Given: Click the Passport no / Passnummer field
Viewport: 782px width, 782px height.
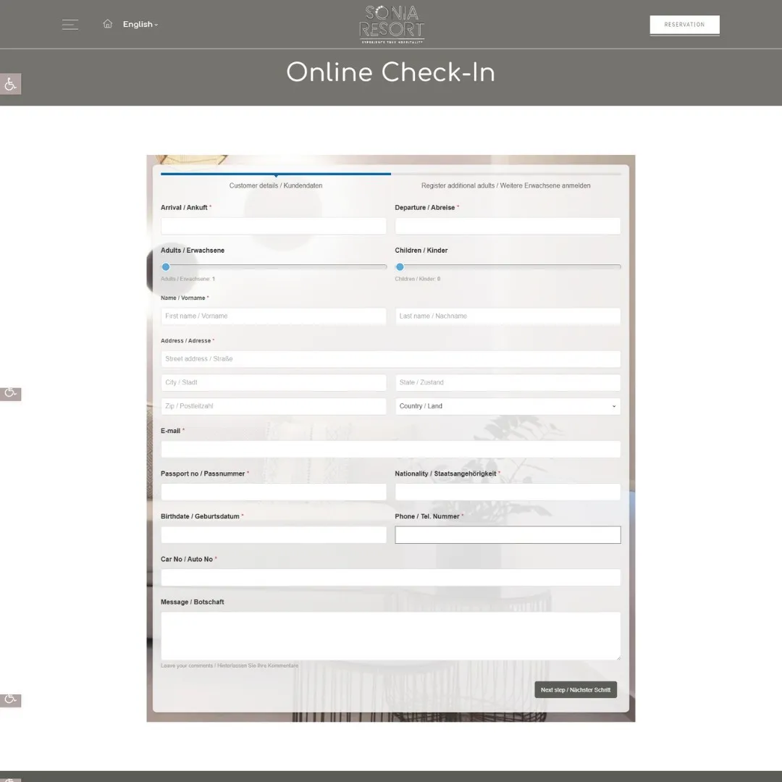Looking at the screenshot, I should coord(273,492).
